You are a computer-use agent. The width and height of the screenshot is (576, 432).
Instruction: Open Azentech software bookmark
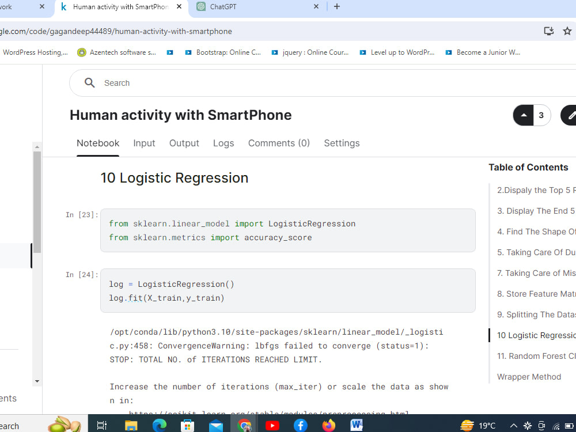(x=116, y=52)
